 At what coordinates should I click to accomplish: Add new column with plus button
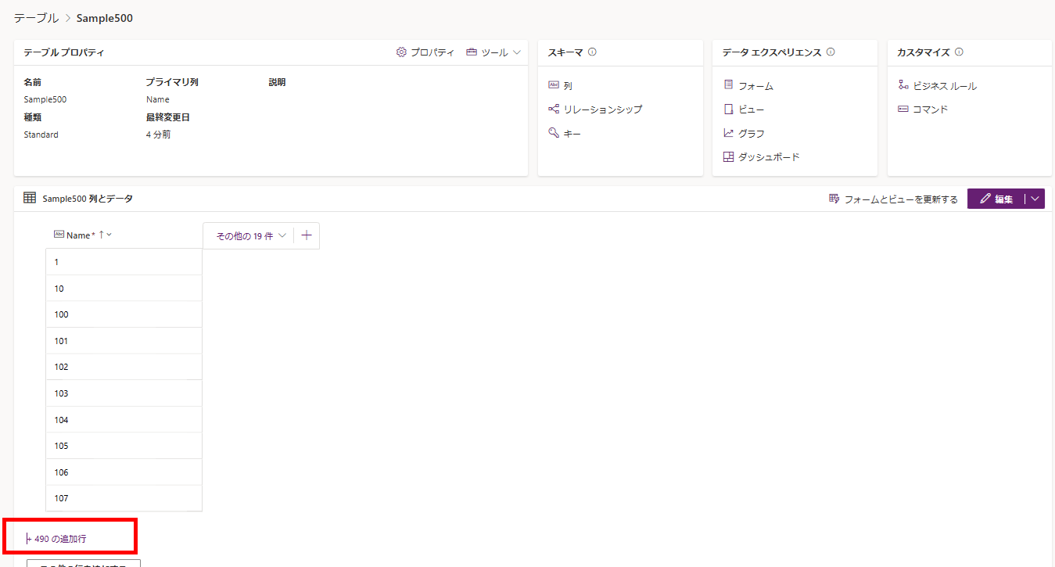[307, 235]
